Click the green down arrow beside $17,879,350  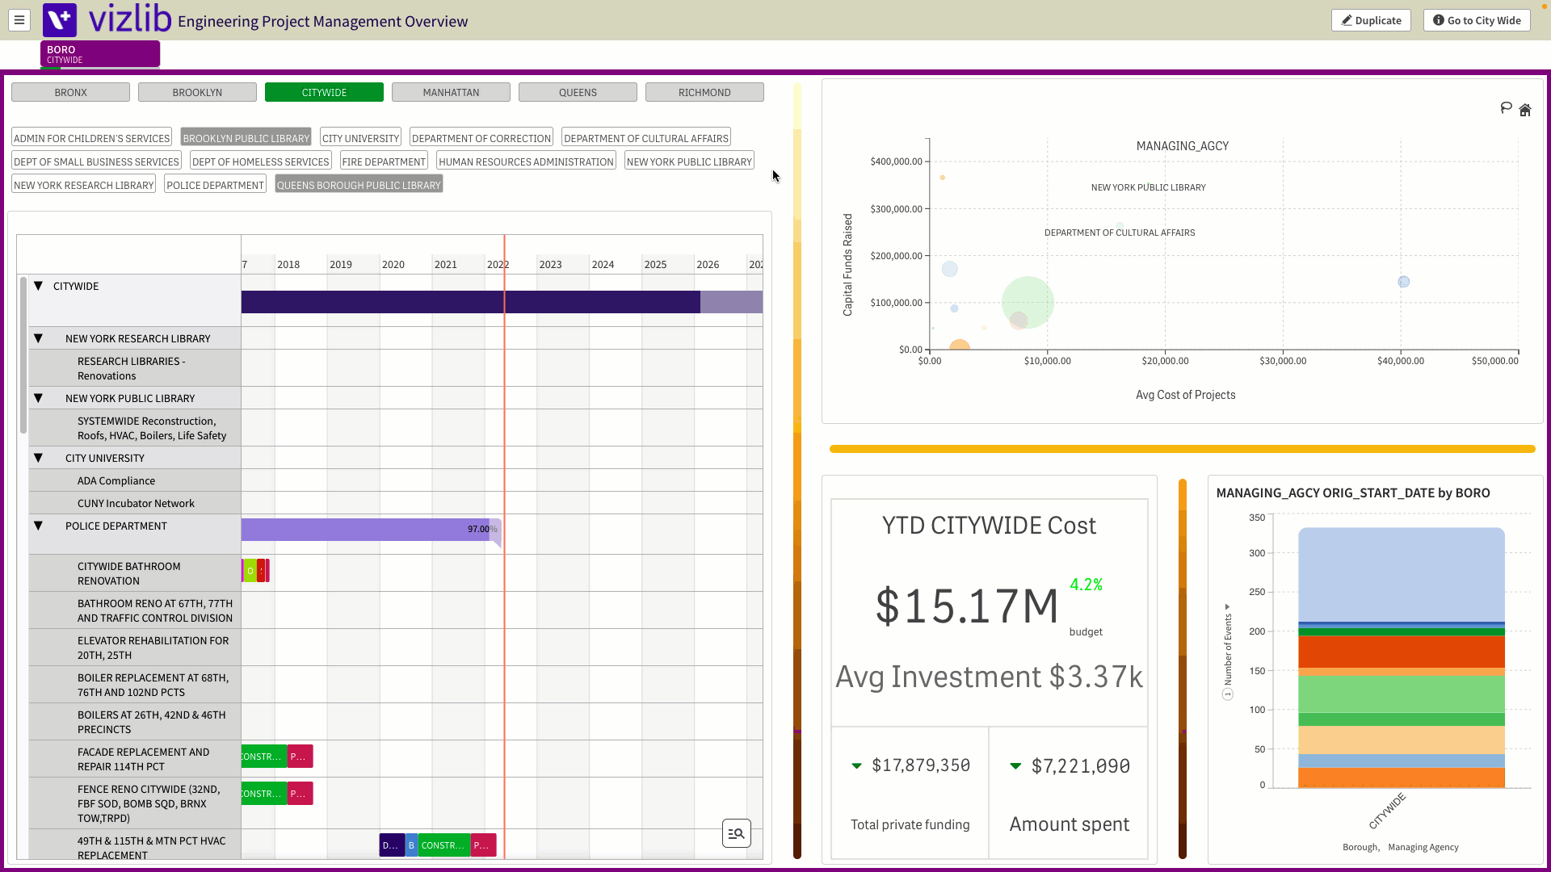coord(858,765)
